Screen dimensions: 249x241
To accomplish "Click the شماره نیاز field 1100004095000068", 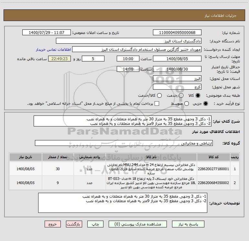I will 177,32.
